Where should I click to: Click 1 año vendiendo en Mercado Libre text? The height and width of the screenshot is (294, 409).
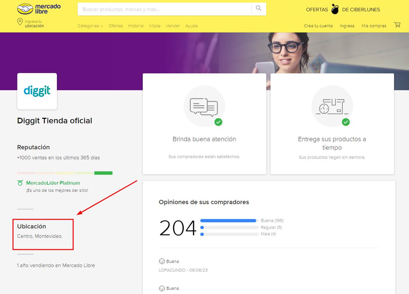[56, 265]
